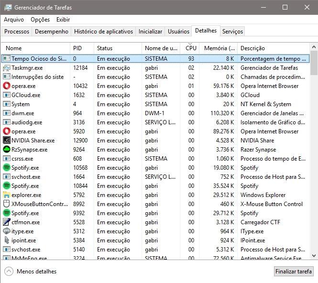Viewport: 318px width, 283px height.
Task: Click description X-Mouse Button Control
Action: coord(272,204)
